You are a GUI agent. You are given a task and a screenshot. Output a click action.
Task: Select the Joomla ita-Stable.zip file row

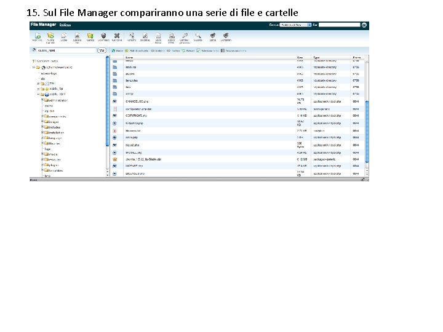pos(237,159)
